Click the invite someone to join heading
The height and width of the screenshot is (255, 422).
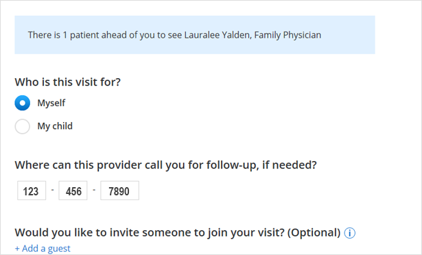click(178, 232)
